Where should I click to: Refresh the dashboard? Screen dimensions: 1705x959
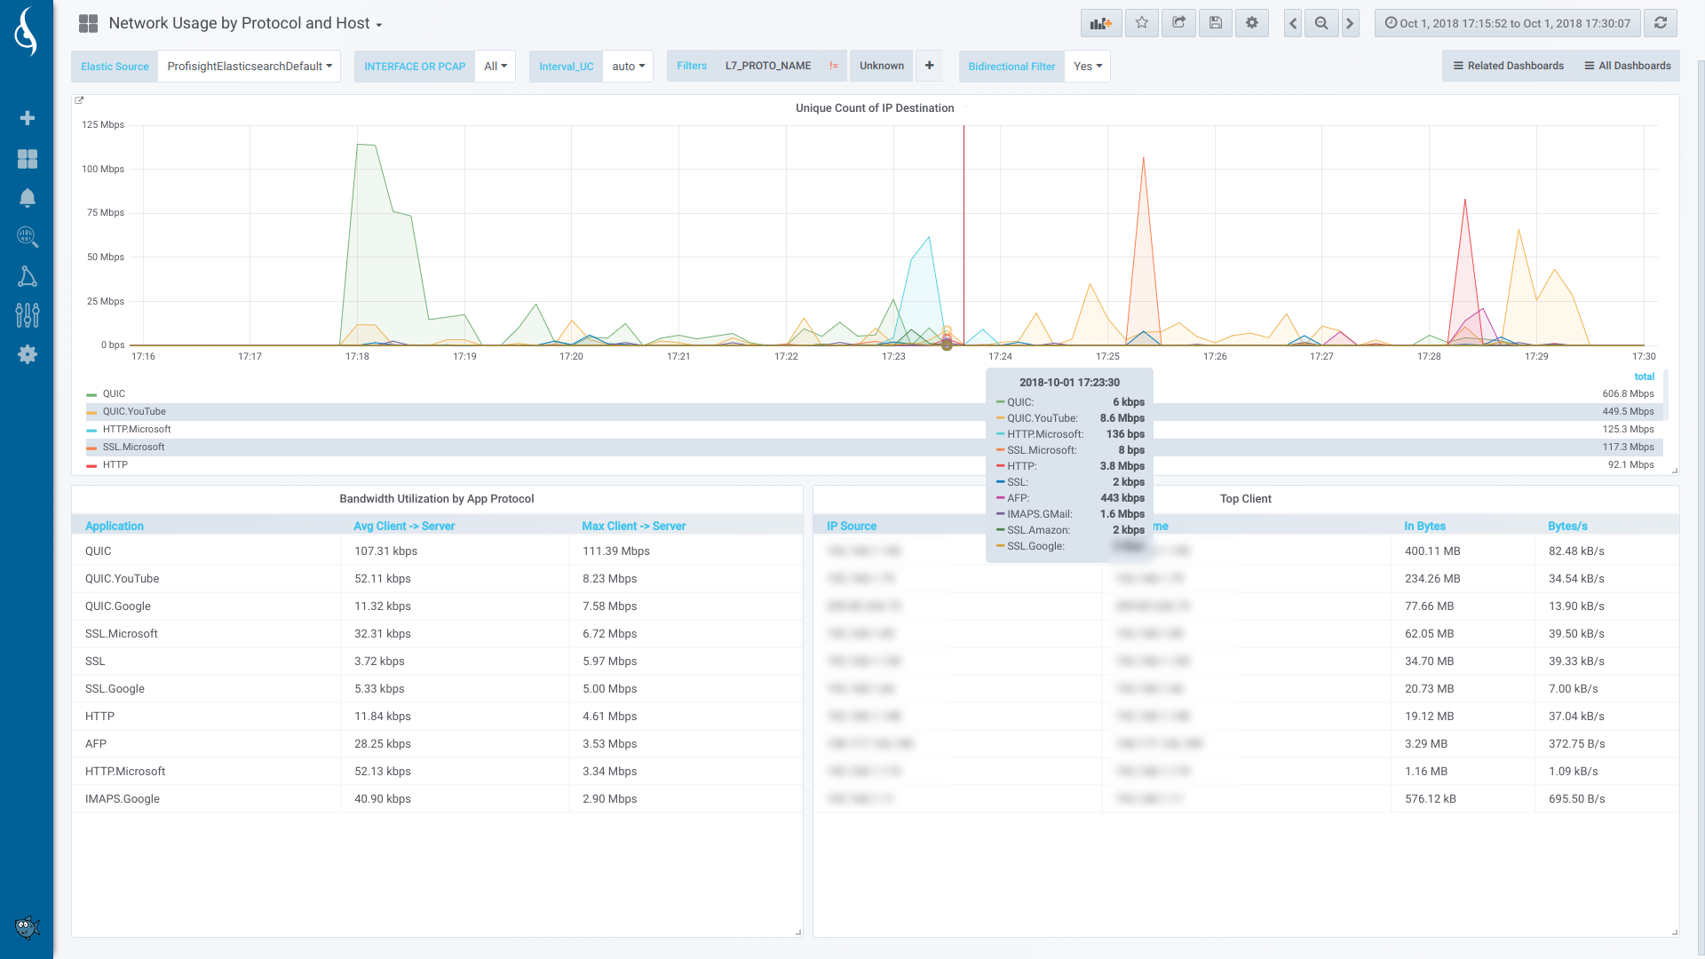click(1661, 23)
